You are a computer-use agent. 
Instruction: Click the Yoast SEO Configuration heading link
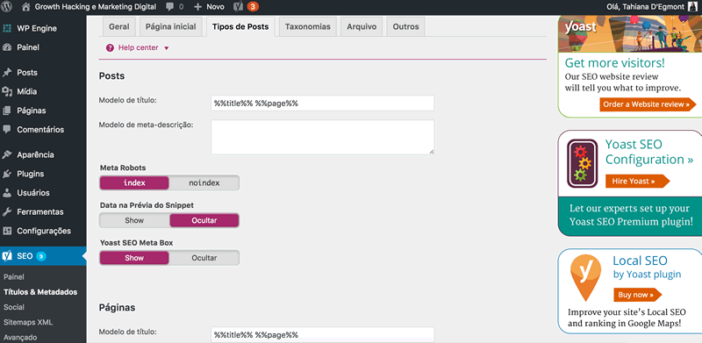click(x=649, y=152)
